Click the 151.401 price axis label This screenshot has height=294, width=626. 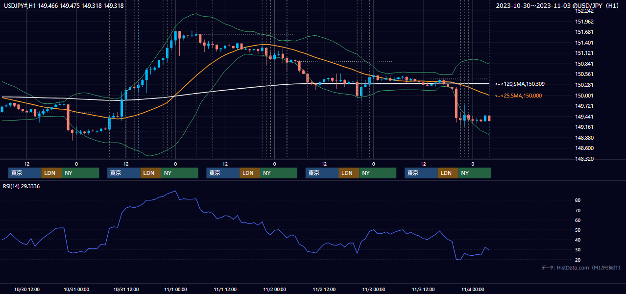point(584,43)
